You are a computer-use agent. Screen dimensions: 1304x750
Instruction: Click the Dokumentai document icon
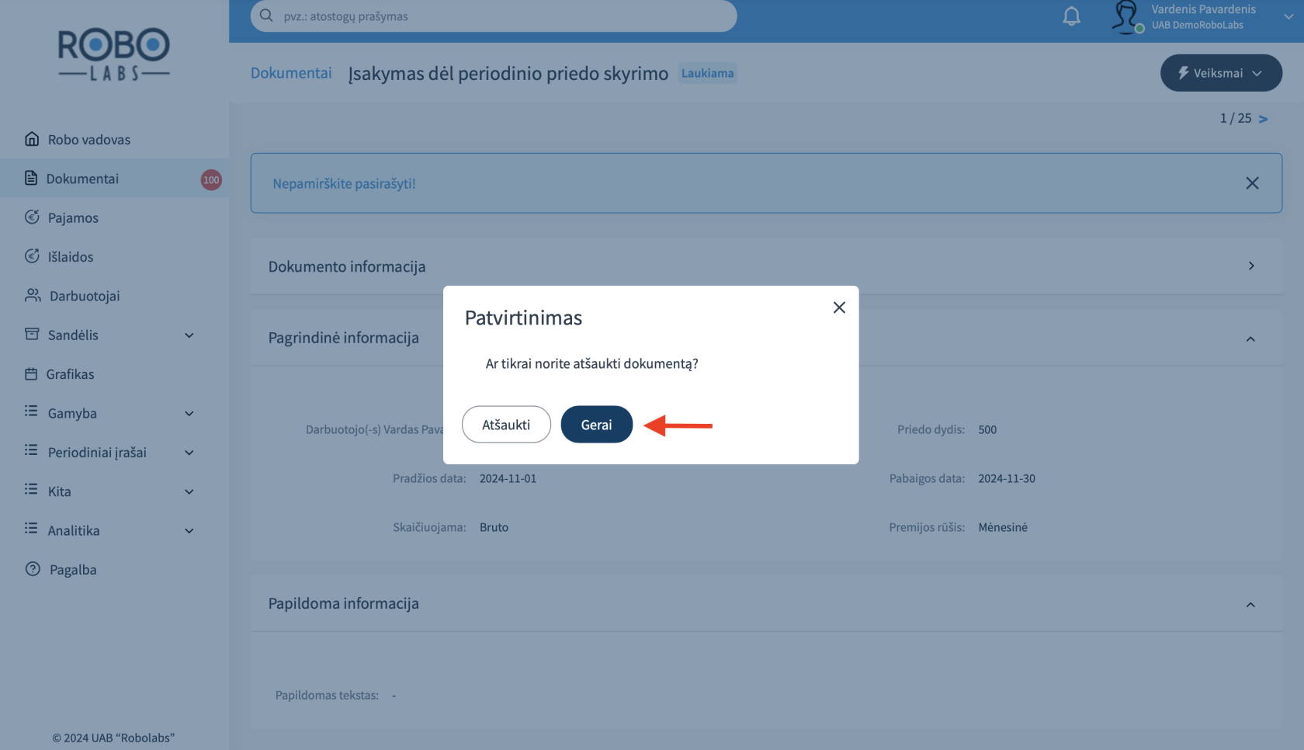[x=31, y=178]
